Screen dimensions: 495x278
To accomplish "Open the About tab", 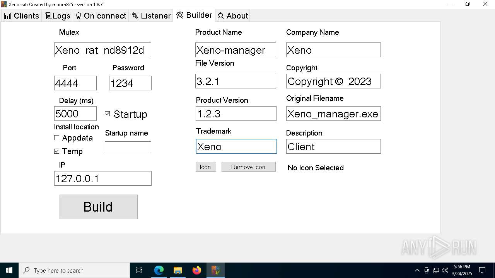I will 233,16.
